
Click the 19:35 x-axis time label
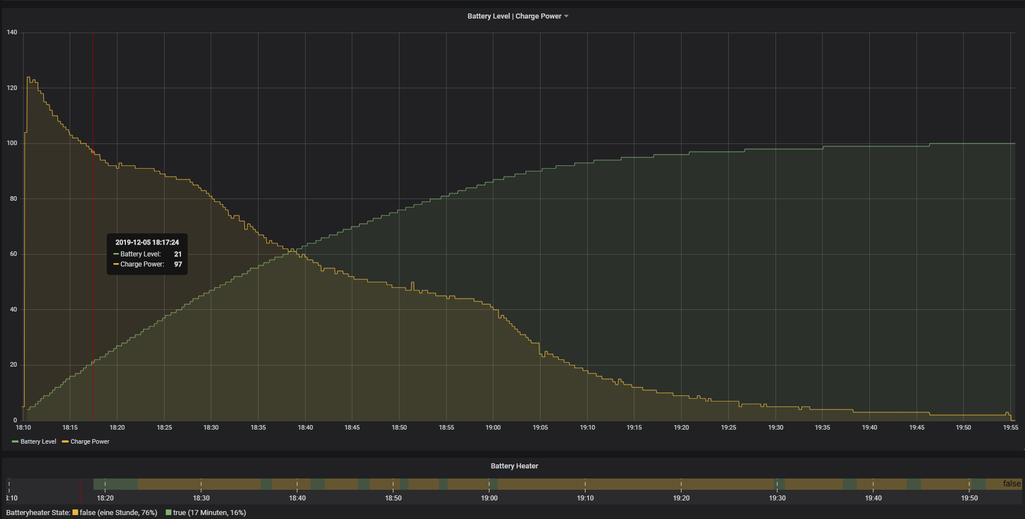[823, 428]
